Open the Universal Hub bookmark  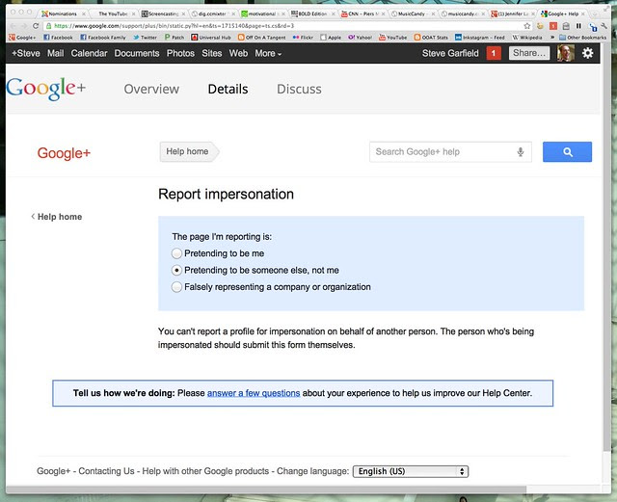click(x=211, y=38)
